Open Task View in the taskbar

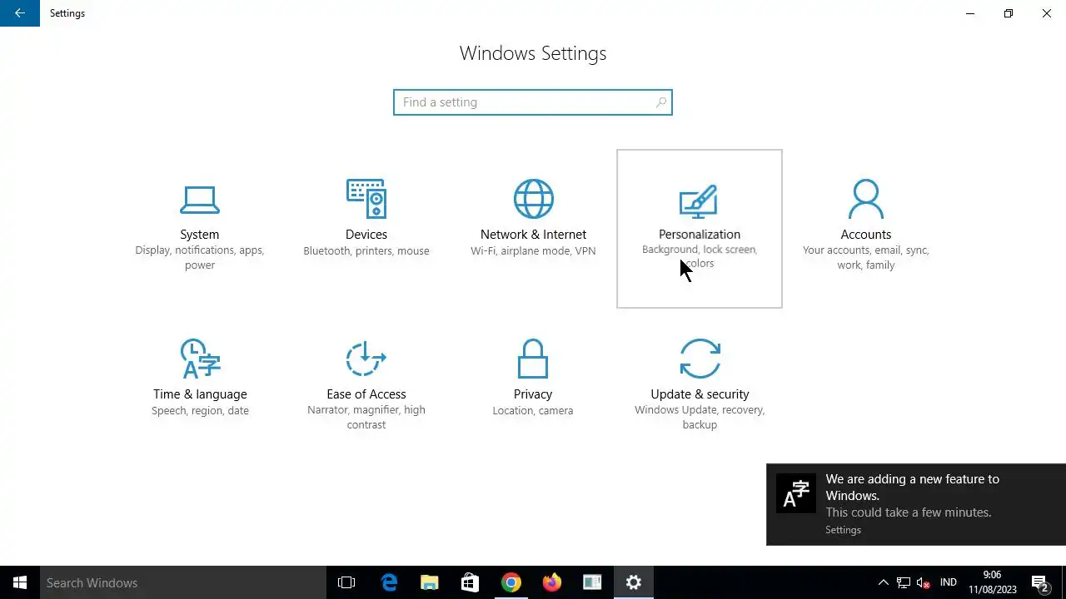coord(346,582)
